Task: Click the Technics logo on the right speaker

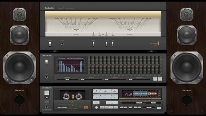Action: [187, 90]
